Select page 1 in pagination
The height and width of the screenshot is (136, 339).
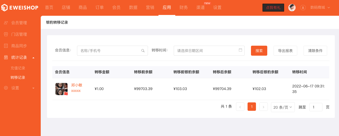(x=252, y=107)
